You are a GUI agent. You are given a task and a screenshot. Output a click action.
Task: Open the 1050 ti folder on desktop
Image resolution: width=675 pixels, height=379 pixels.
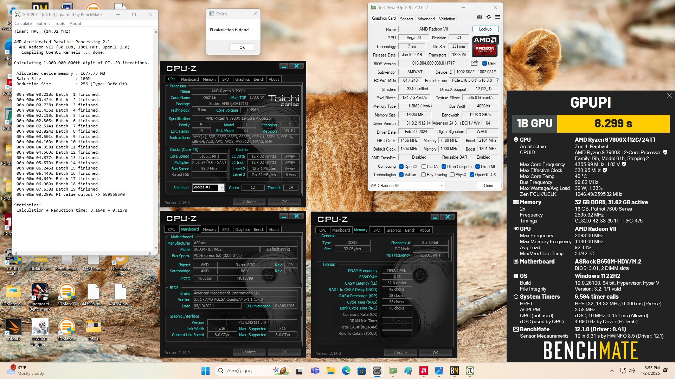pyautogui.click(x=94, y=330)
